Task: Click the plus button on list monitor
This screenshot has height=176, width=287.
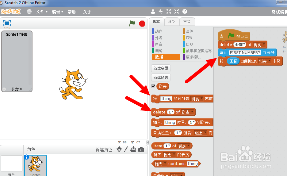Action: pos(4,89)
